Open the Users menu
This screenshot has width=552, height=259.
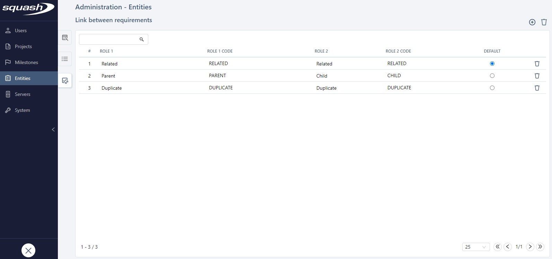tap(21, 30)
